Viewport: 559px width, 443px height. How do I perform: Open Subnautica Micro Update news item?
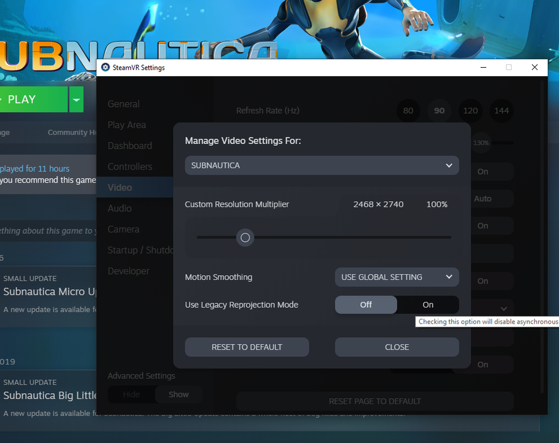click(50, 292)
